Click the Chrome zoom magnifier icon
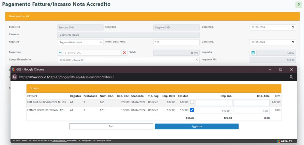 tap(291, 77)
